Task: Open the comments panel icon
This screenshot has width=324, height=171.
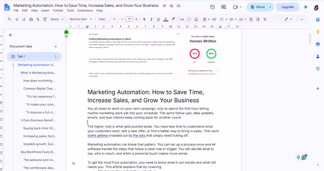Action: coord(224,7)
